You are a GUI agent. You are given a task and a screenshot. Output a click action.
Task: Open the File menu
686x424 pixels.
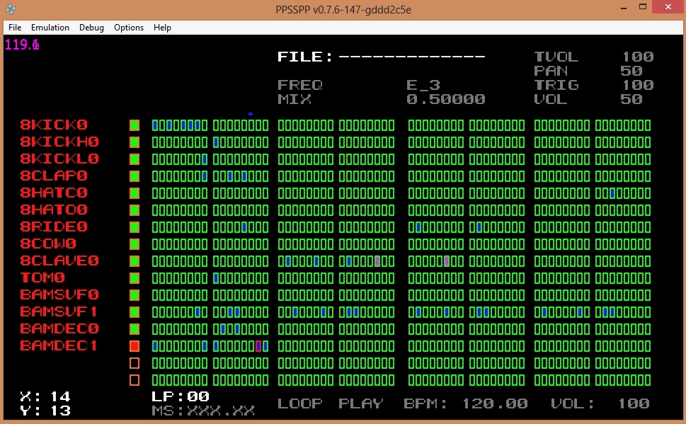coord(15,28)
